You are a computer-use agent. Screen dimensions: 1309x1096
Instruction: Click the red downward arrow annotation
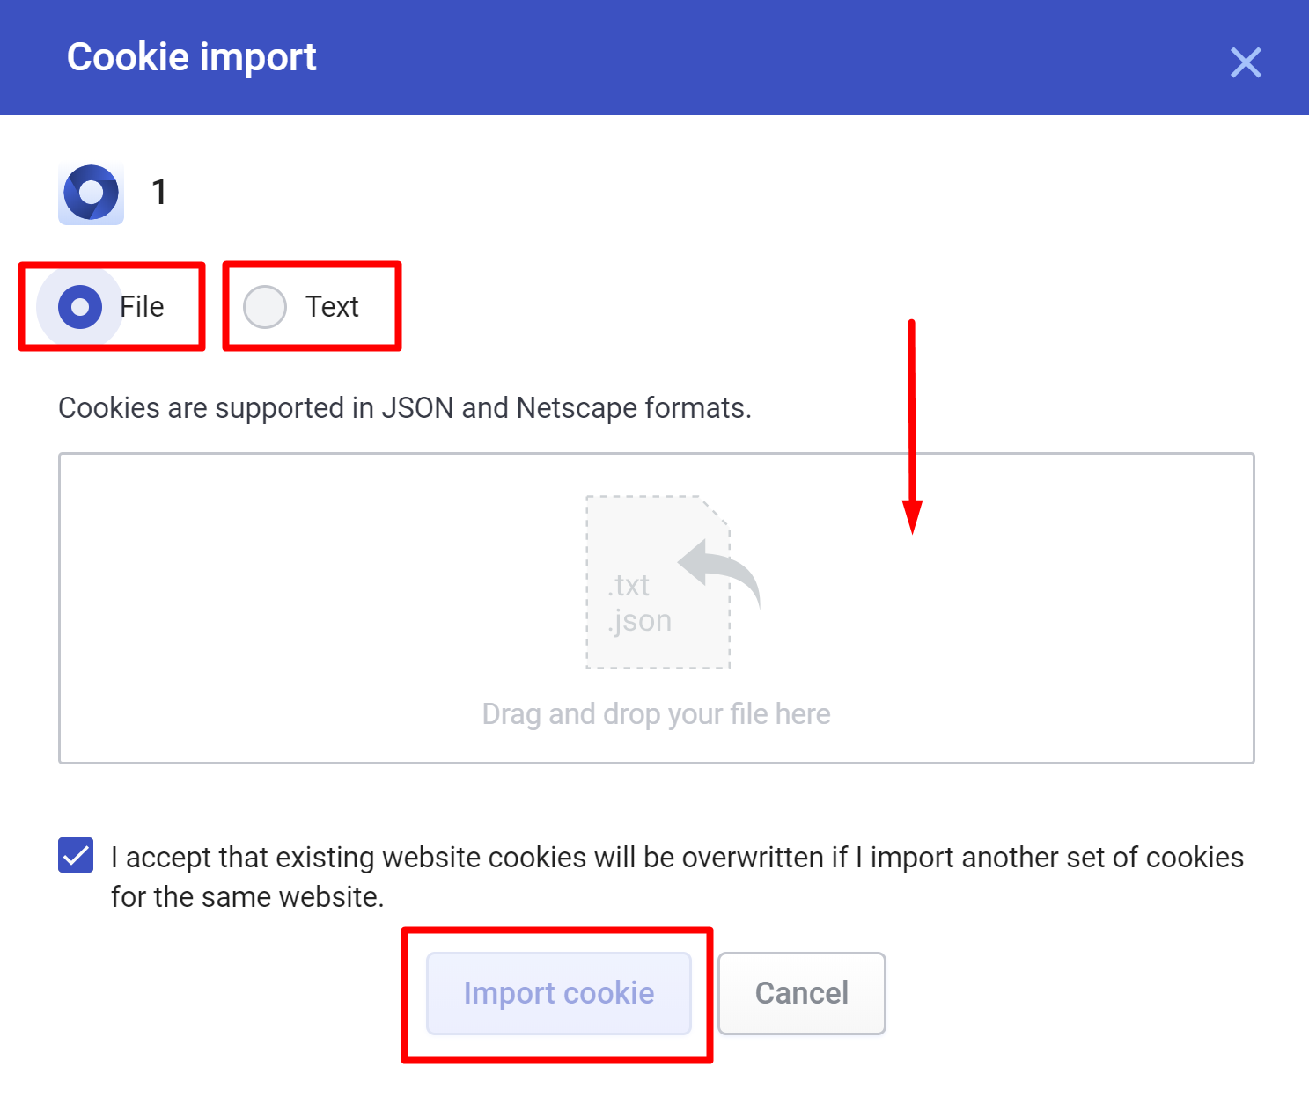click(x=912, y=427)
